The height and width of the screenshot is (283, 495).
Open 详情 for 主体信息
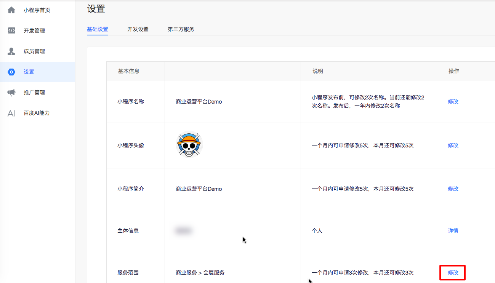pyautogui.click(x=453, y=231)
